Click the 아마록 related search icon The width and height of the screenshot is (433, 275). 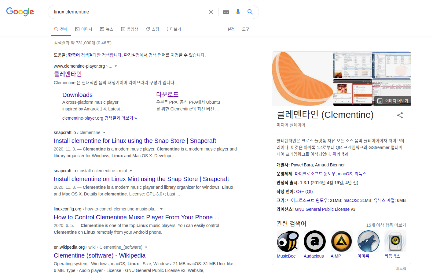pos(368,241)
